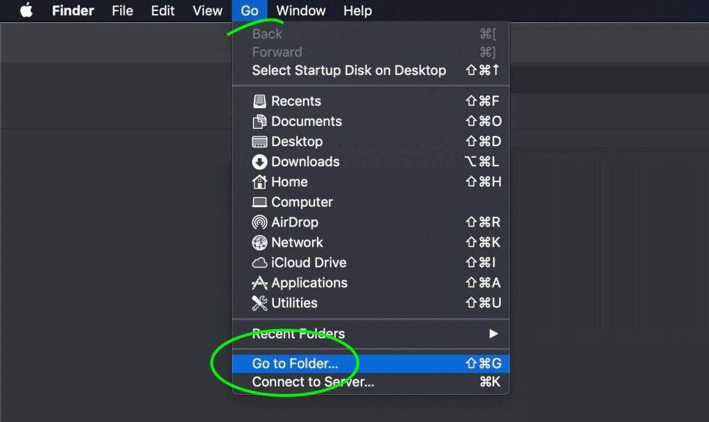Click the Downloads arrow icon
The image size is (709, 422).
259,161
